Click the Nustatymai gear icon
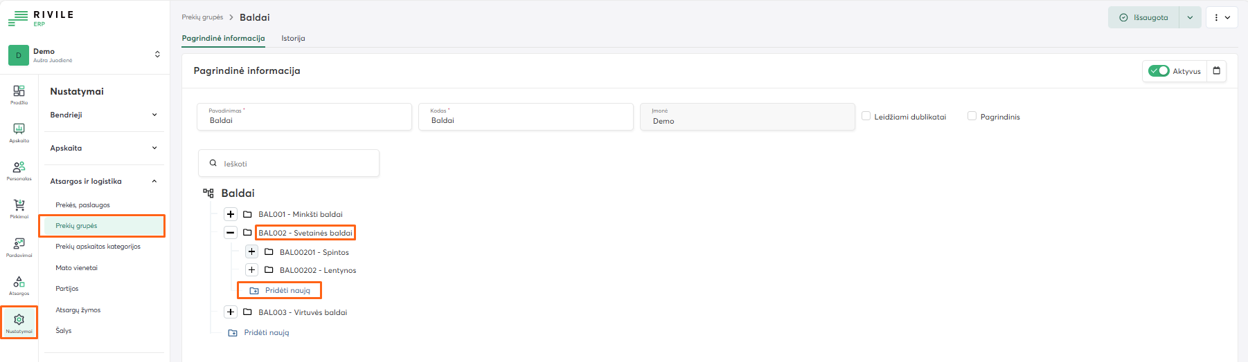Viewport: 1248px width, 362px height. [19, 321]
